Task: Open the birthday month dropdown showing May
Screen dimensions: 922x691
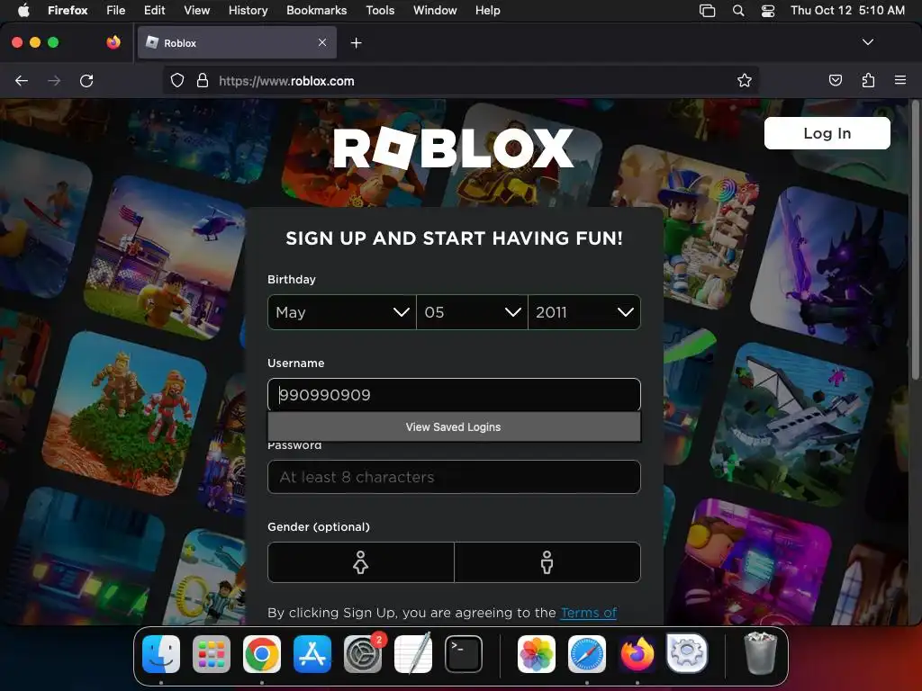Action: (341, 312)
